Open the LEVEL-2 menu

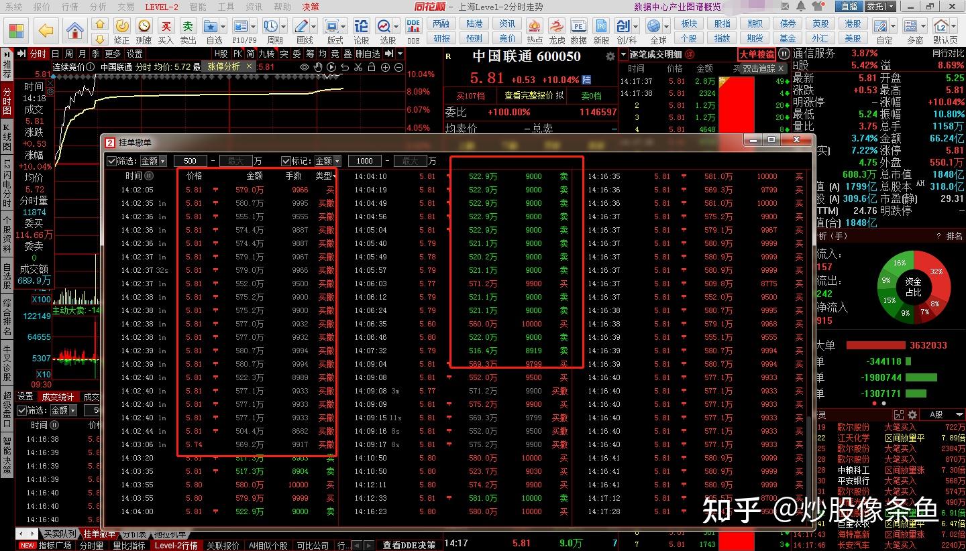click(162, 7)
